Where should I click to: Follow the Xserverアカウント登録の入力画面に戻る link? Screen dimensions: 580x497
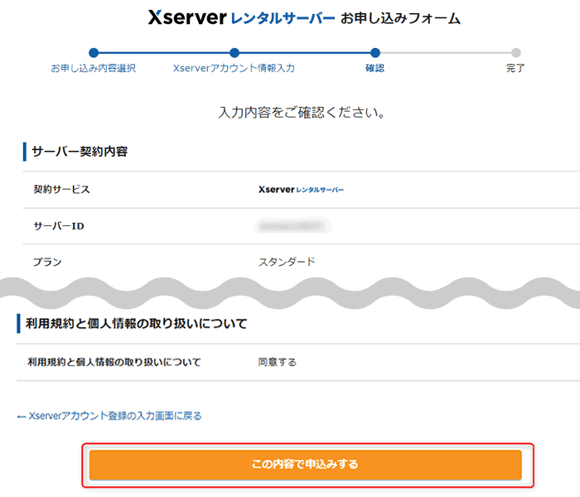tap(109, 416)
